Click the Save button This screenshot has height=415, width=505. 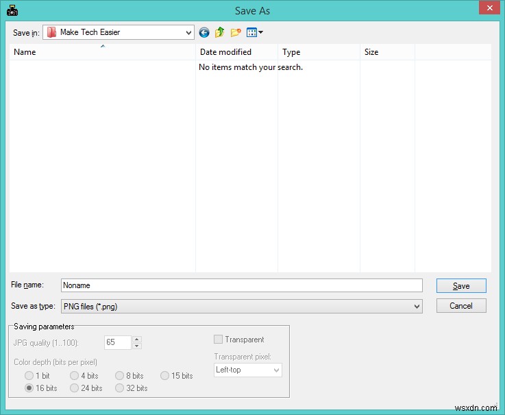pyautogui.click(x=461, y=285)
